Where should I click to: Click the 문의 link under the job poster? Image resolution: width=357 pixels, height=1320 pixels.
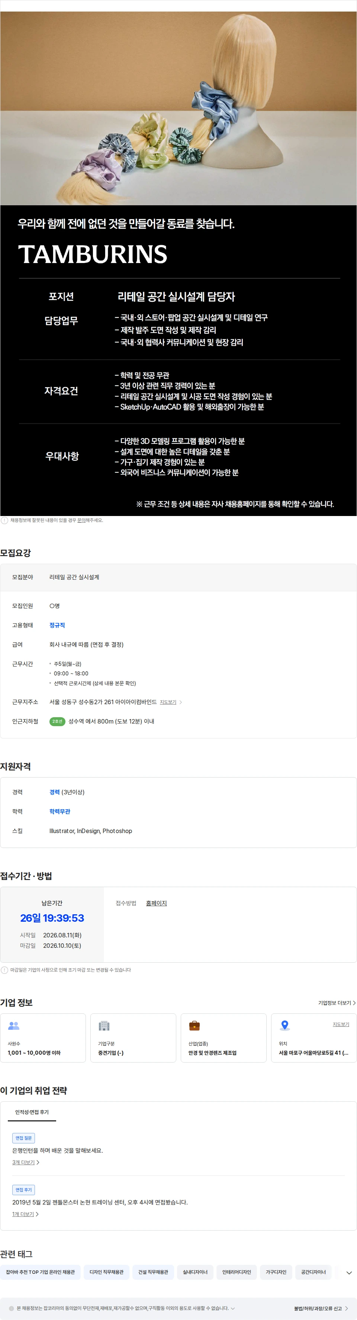tap(81, 520)
